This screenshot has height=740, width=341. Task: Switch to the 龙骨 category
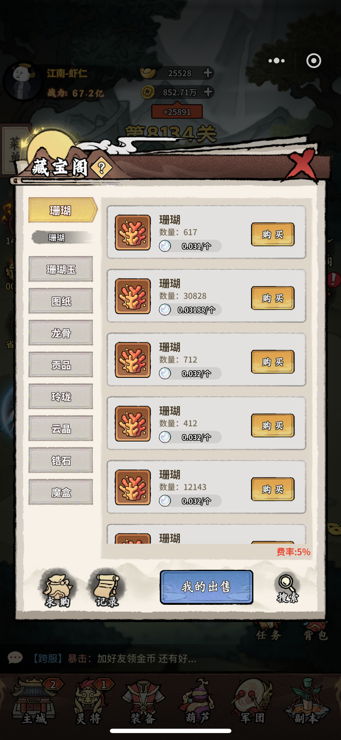(x=61, y=333)
